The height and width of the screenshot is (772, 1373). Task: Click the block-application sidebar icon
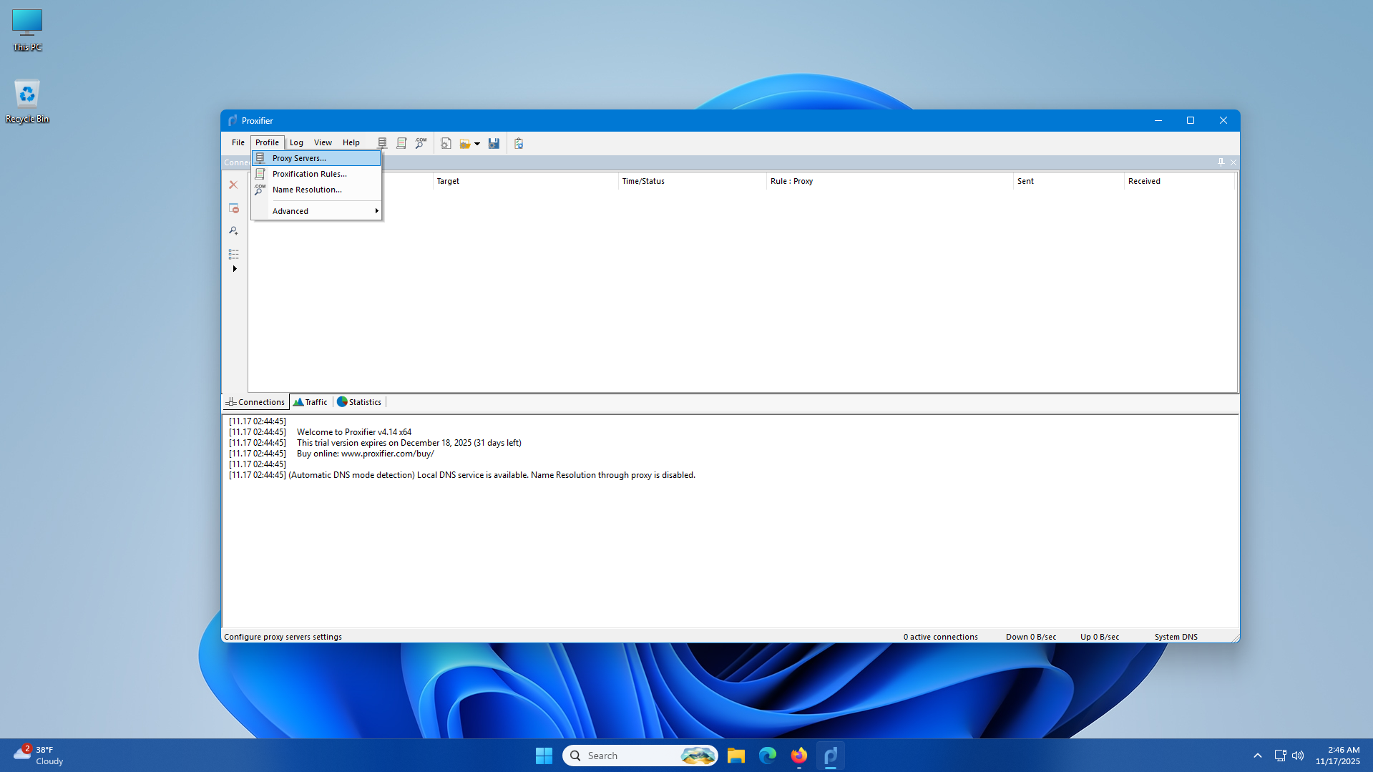click(x=233, y=208)
